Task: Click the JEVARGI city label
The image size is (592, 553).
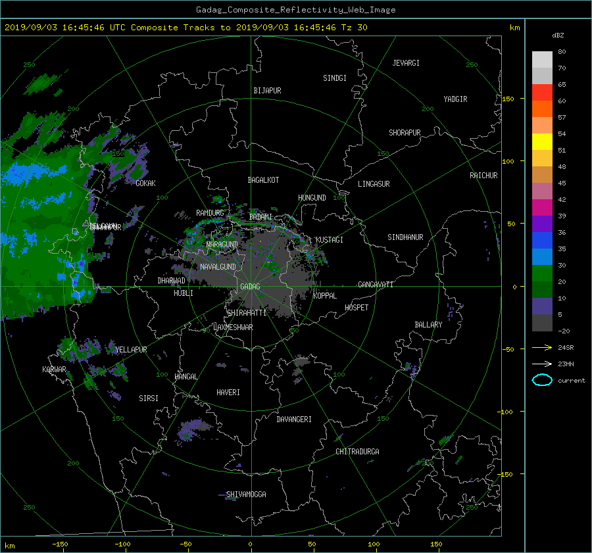Action: [x=405, y=63]
